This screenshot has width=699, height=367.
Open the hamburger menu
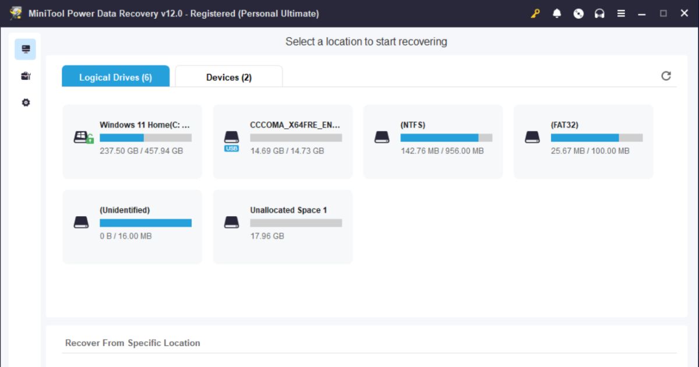pos(622,13)
